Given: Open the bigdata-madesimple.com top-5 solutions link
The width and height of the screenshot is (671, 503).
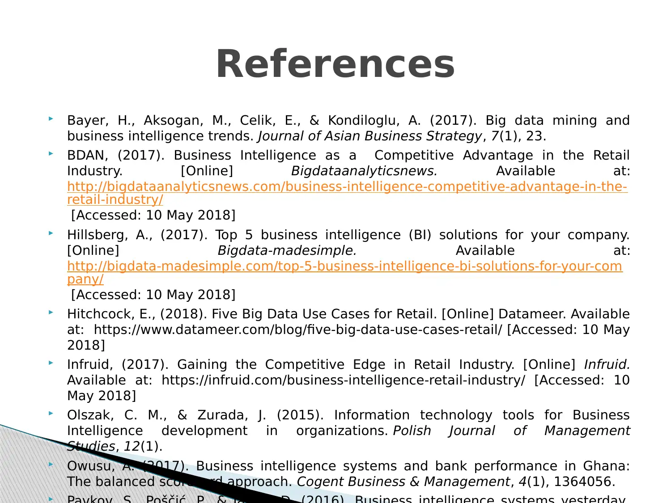Looking at the screenshot, I should 345,272.
